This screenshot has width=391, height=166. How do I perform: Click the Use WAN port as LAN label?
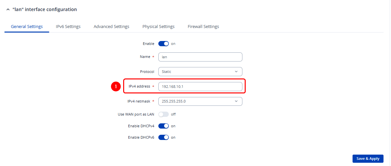[x=136, y=114]
